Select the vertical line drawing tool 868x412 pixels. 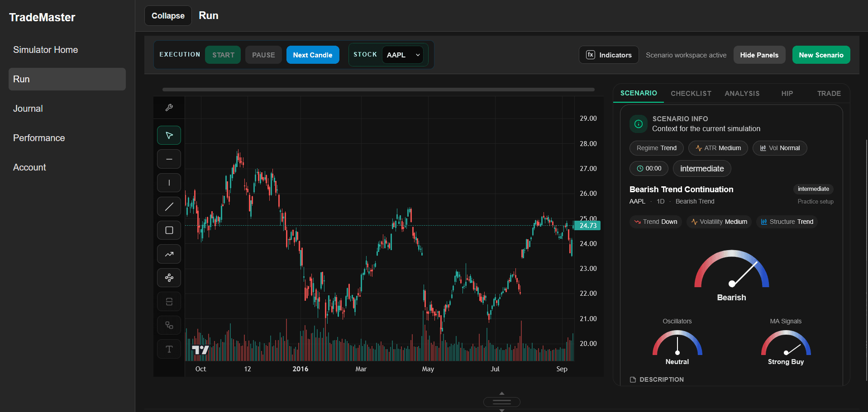[169, 183]
